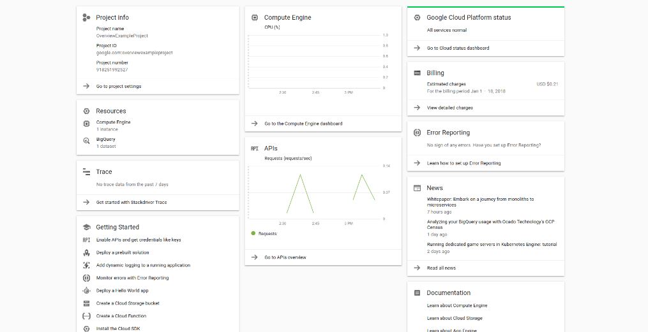Click the API icon in the APIs card header
This screenshot has width=648, height=332.
coord(255,148)
